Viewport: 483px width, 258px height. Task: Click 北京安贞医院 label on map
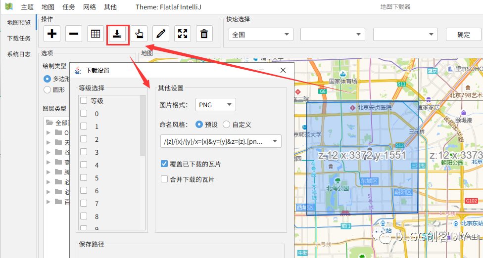(374, 108)
